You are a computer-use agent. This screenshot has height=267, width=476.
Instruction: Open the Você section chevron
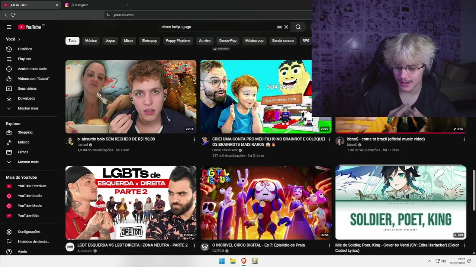(x=19, y=39)
